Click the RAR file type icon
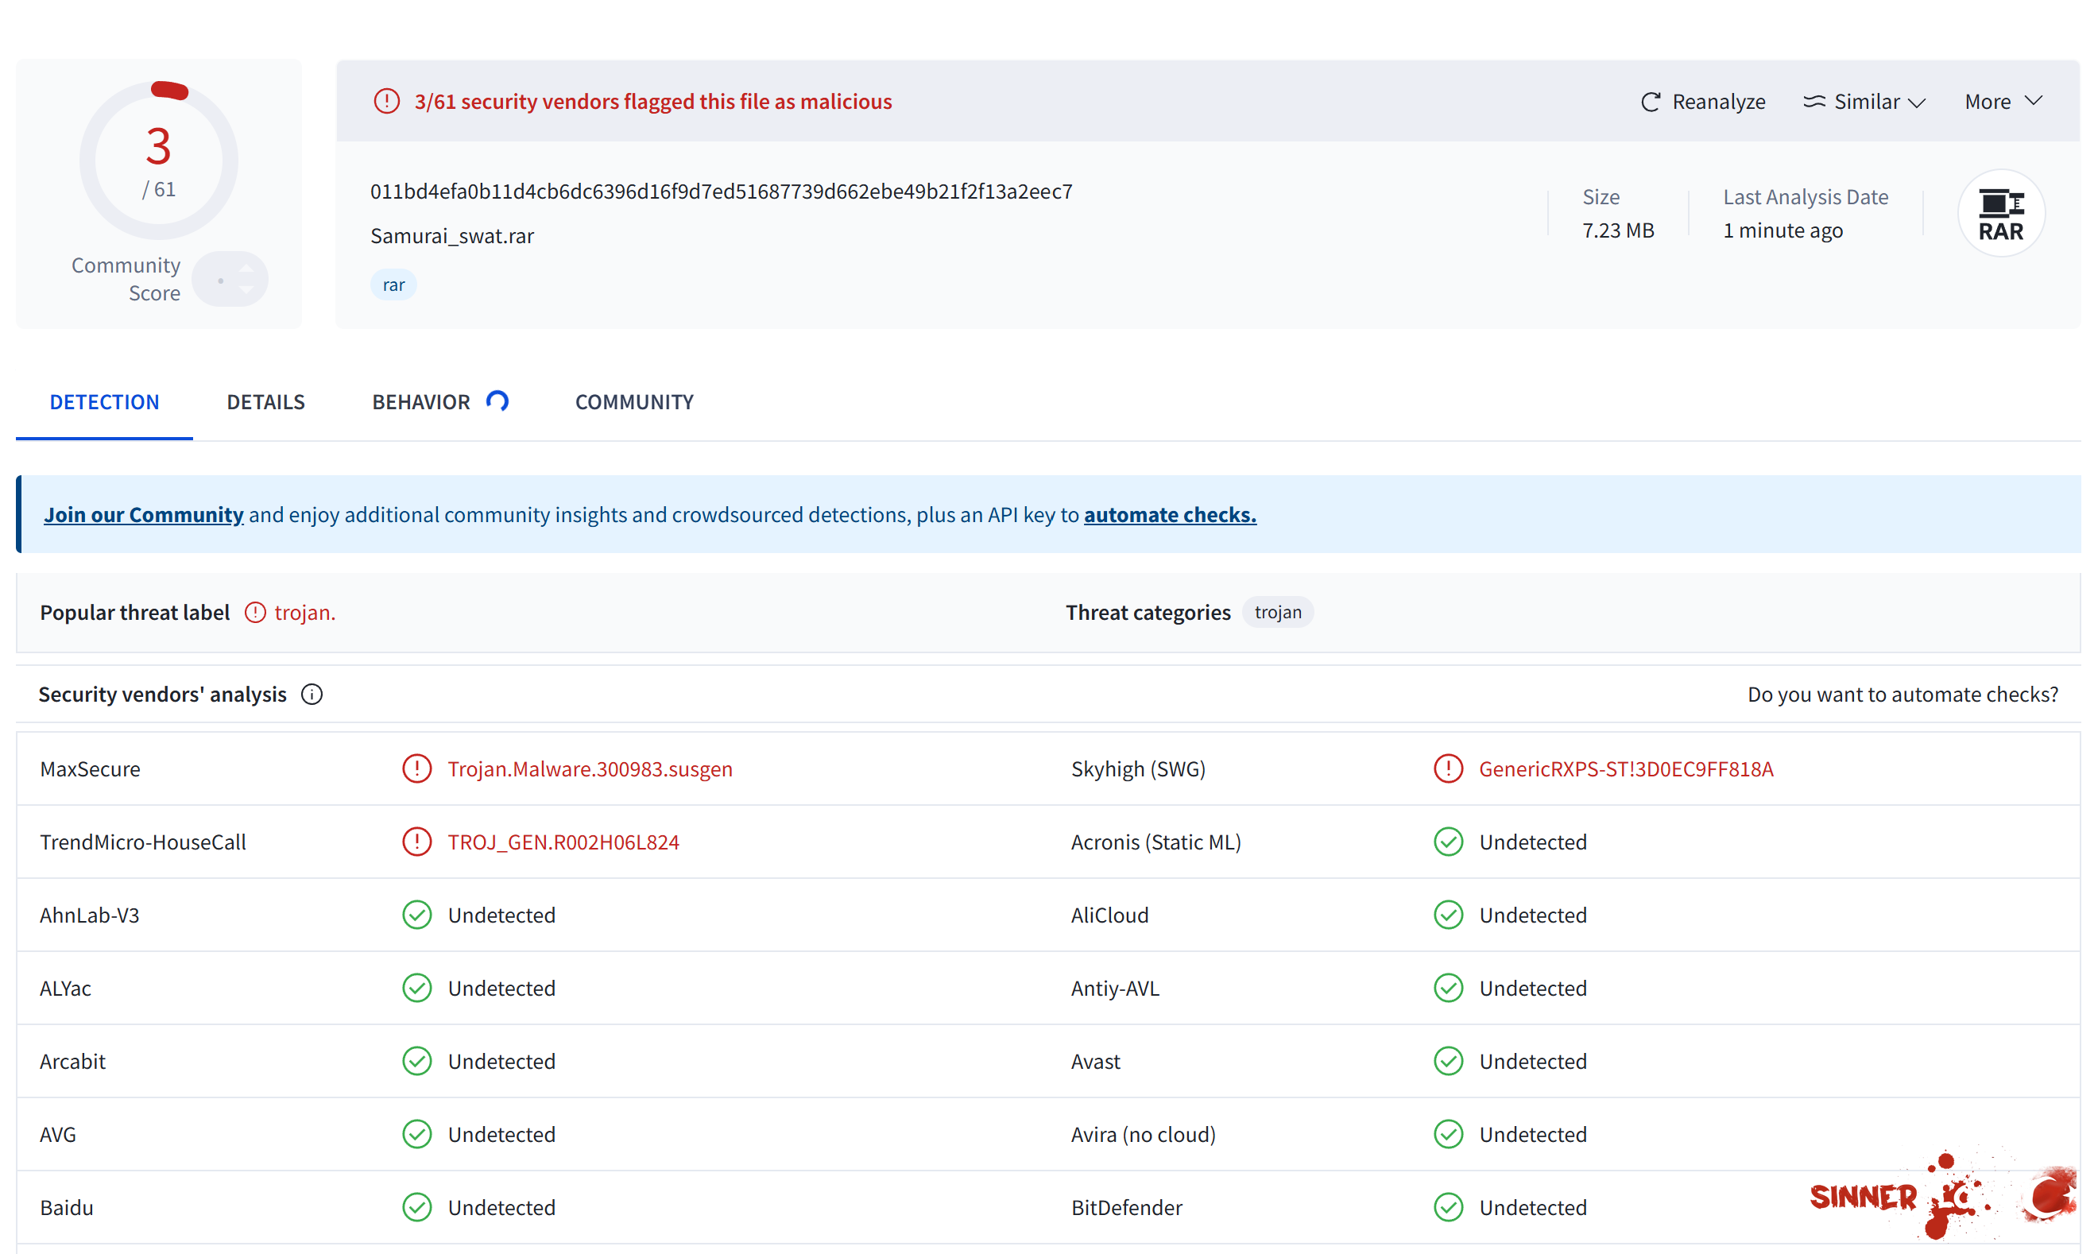Screen dimensions: 2098x1254 [x=2000, y=214]
